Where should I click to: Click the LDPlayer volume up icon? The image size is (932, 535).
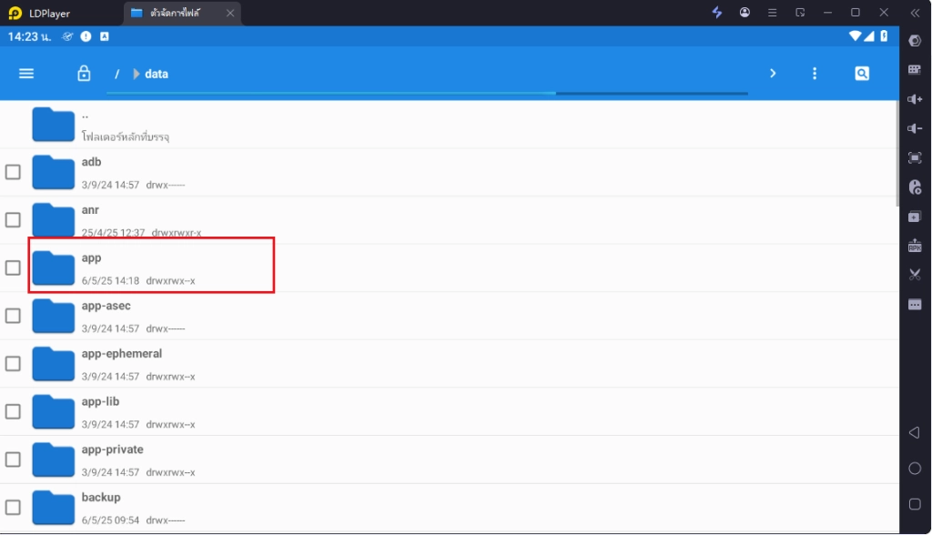pos(915,99)
